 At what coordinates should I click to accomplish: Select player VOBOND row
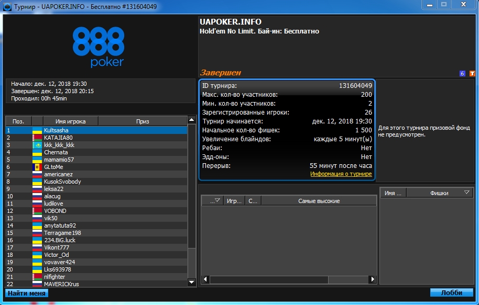pos(96,211)
